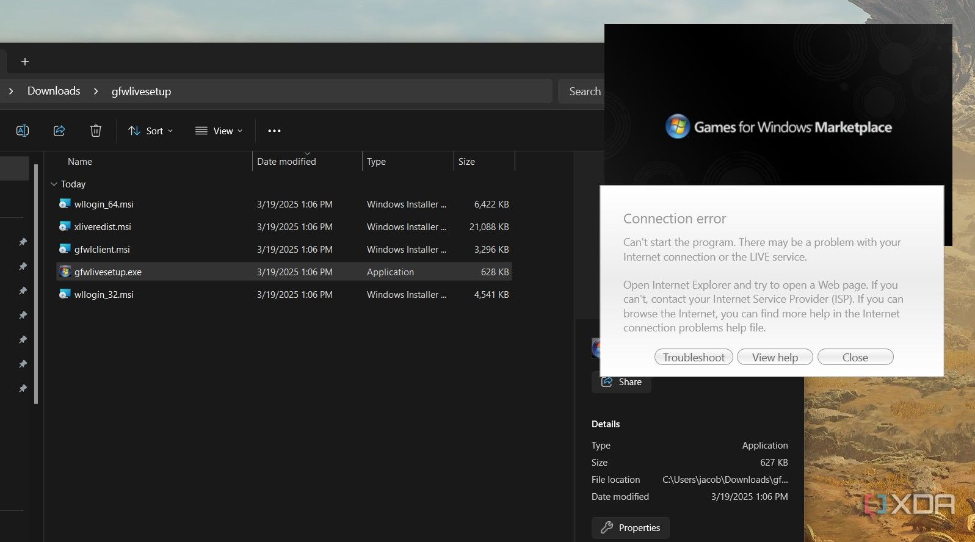
Task: Click the Share icon in details pane
Action: 607,382
